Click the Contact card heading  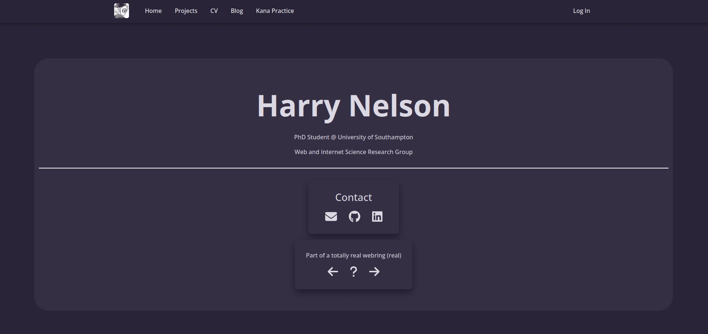(x=354, y=197)
